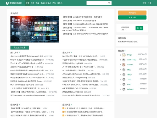Click AceCTTGD's avatar icon

pos(124,60)
